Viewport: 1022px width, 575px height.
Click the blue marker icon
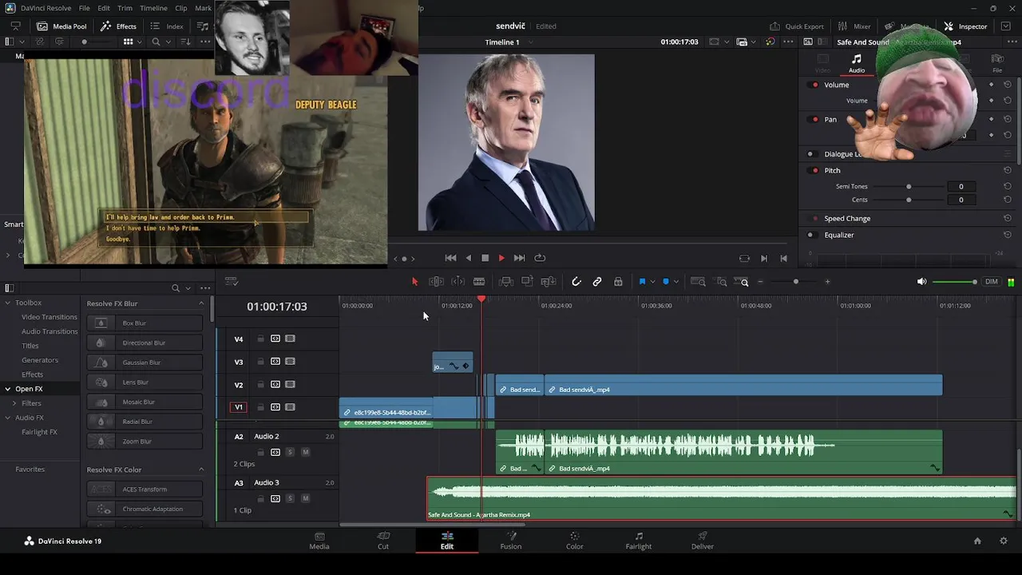click(666, 282)
